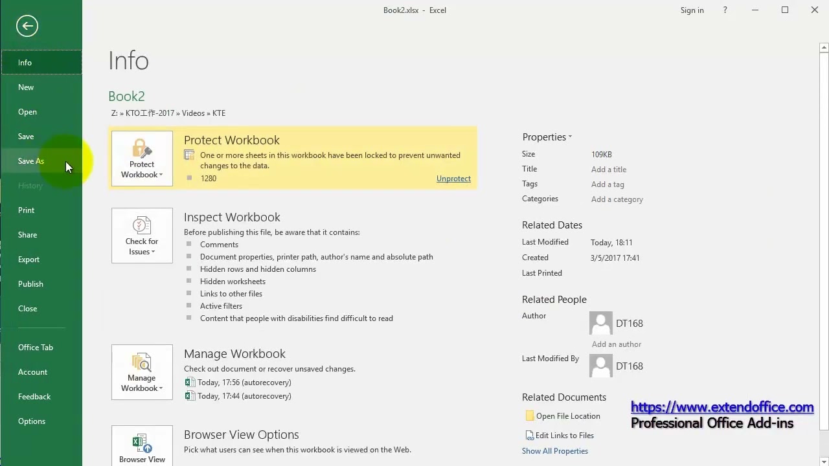Select New in the backstage menu

pyautogui.click(x=41, y=87)
